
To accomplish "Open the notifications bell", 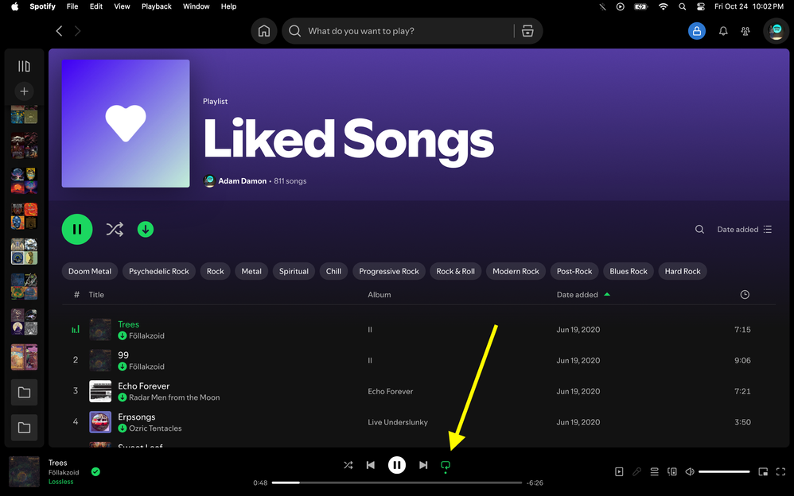I will [x=723, y=31].
